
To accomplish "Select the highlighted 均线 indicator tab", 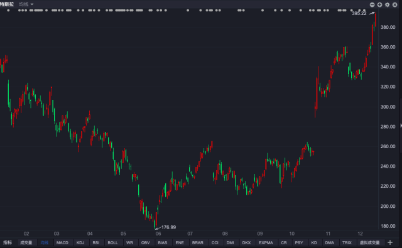I will click(x=45, y=242).
